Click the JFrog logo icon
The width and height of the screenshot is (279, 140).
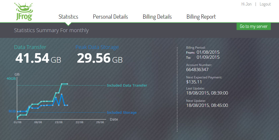pyautogui.click(x=23, y=12)
